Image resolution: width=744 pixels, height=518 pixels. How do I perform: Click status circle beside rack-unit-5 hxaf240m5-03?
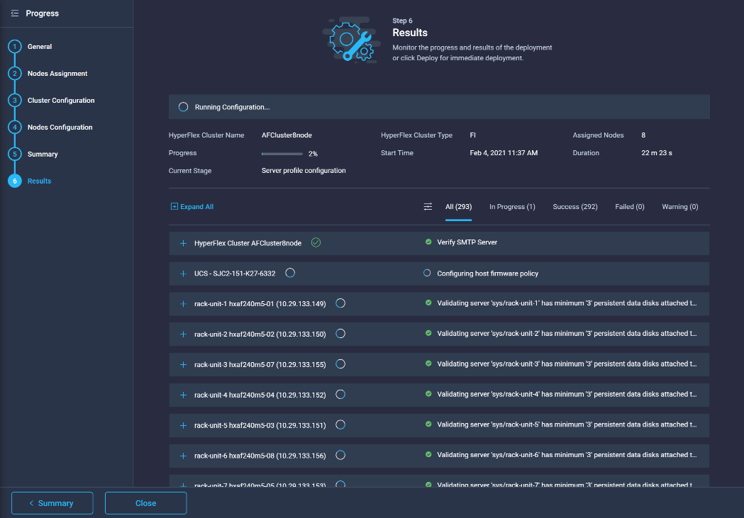click(340, 424)
